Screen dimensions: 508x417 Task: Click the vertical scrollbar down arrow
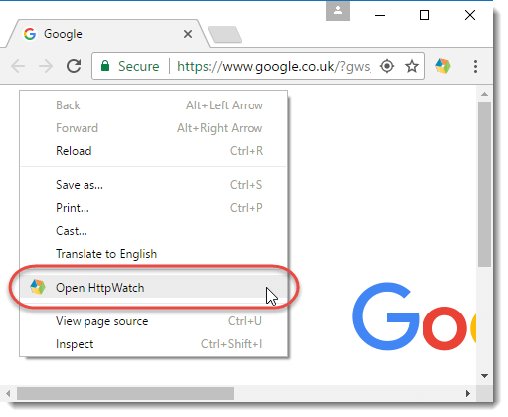click(484, 376)
